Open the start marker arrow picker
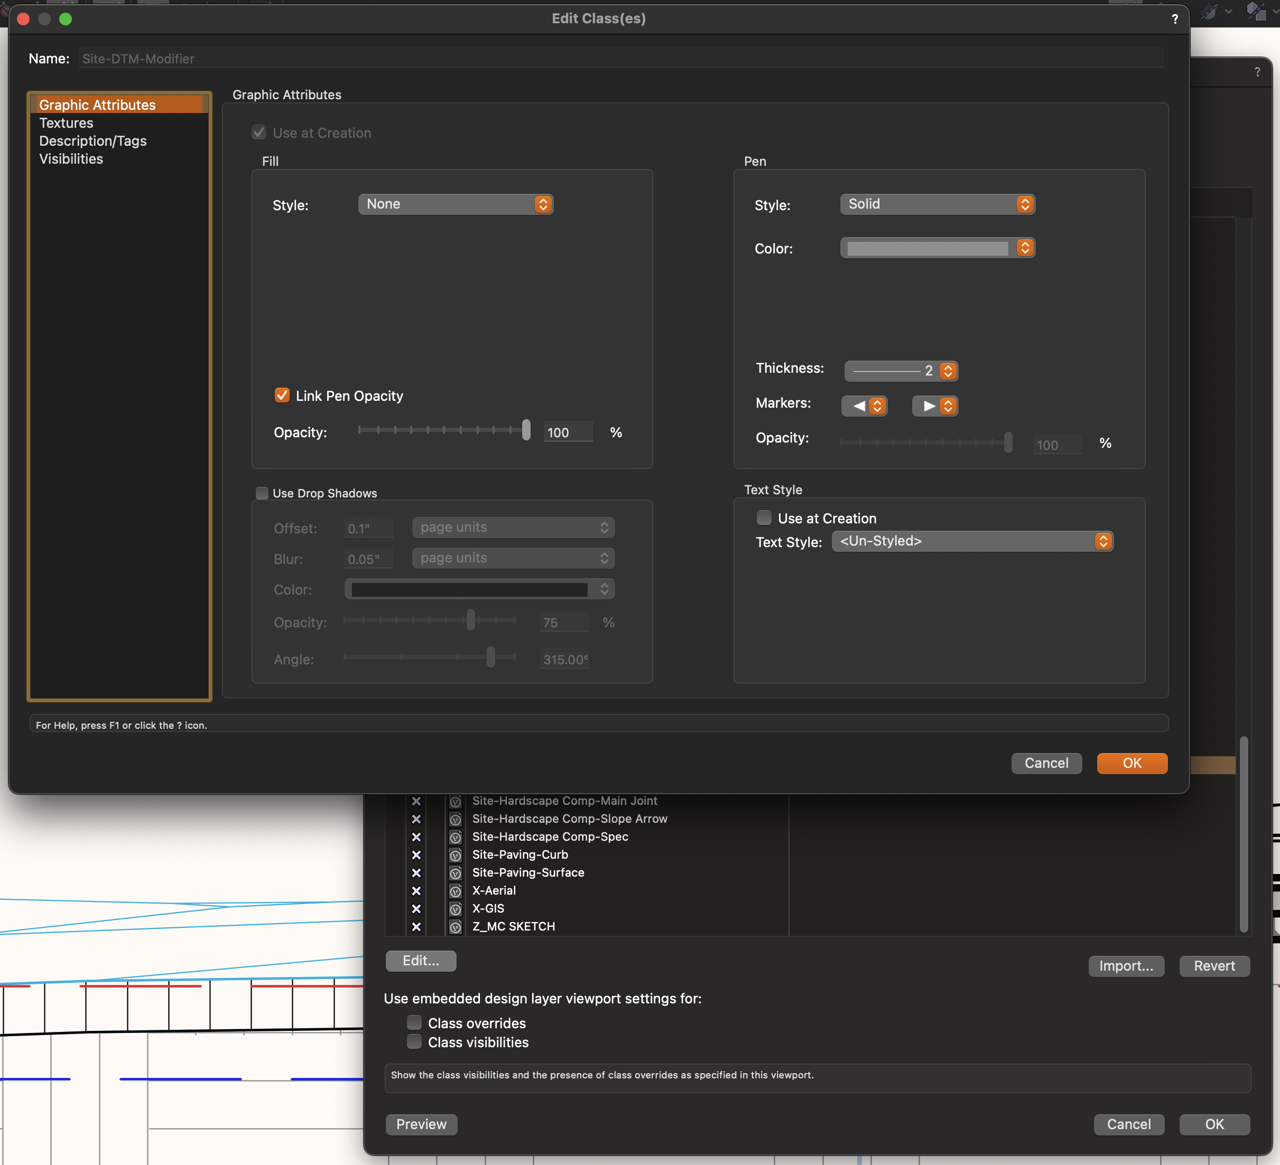This screenshot has height=1165, width=1280. [865, 406]
